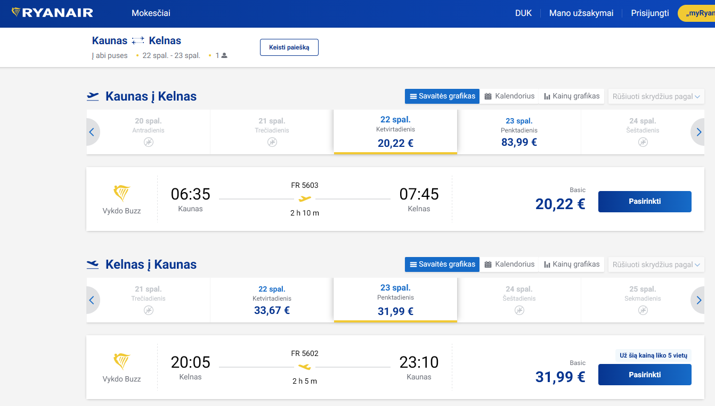Click the Buzz harp logo on FR 5602 card
The height and width of the screenshot is (406, 715).
click(x=122, y=361)
